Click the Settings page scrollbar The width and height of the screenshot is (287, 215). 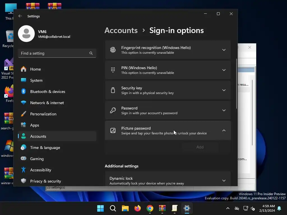(x=237, y=84)
